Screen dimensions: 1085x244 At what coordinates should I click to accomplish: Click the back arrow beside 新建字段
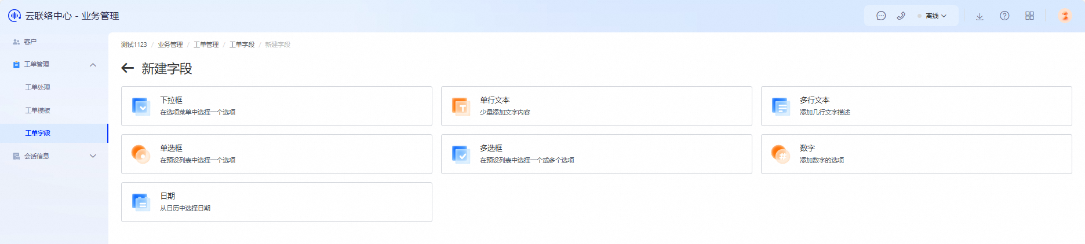pos(128,68)
